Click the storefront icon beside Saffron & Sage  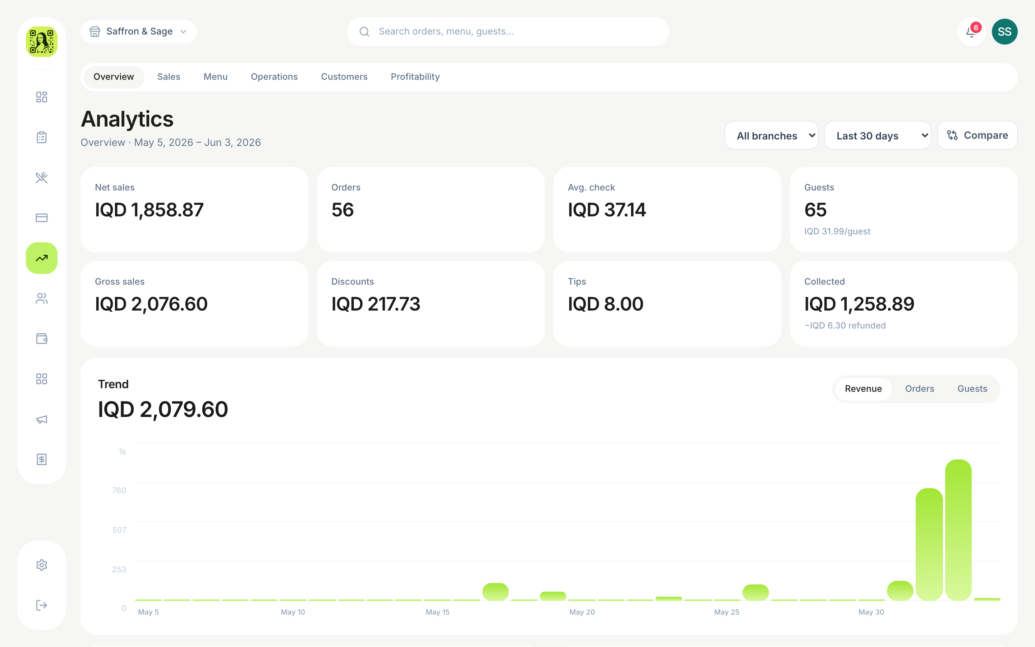pyautogui.click(x=95, y=32)
